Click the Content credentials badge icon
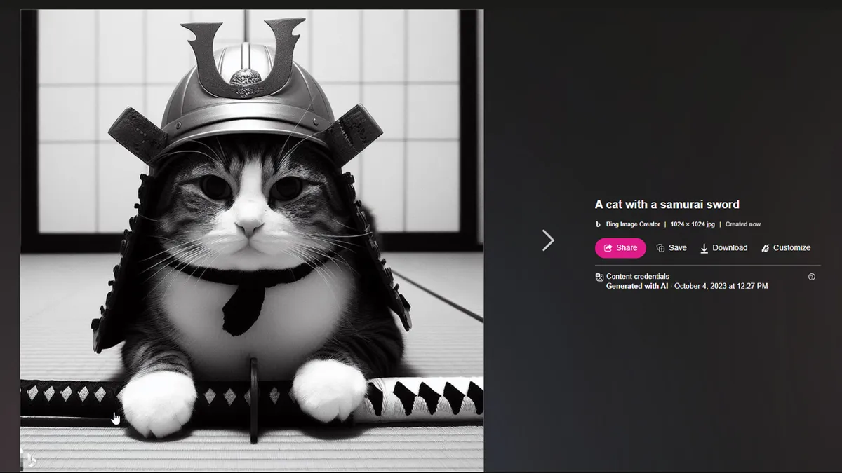Image resolution: width=842 pixels, height=473 pixels. click(x=599, y=277)
